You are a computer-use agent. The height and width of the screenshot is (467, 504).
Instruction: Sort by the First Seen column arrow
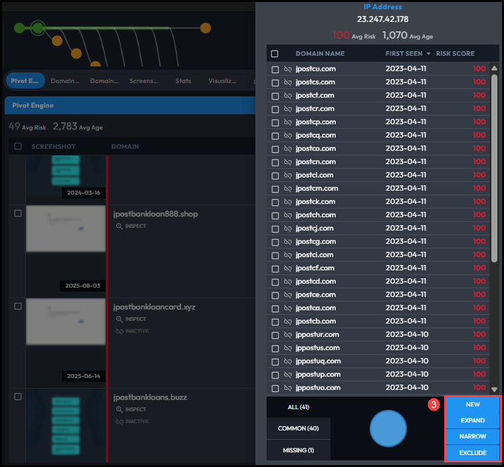428,53
